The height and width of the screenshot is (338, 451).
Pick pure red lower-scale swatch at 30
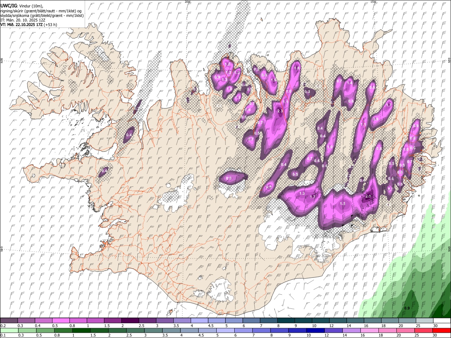(x=442, y=331)
